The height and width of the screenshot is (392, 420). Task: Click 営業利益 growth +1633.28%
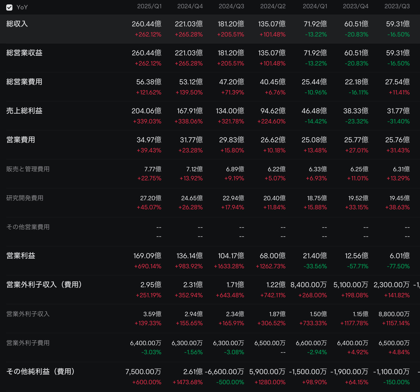pos(229,266)
